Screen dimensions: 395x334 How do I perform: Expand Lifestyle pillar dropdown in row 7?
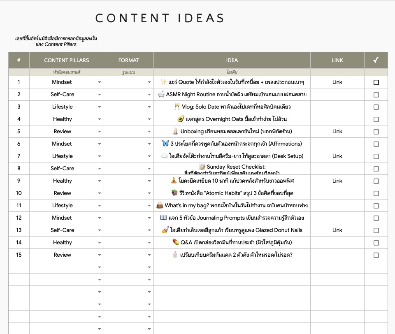100,156
